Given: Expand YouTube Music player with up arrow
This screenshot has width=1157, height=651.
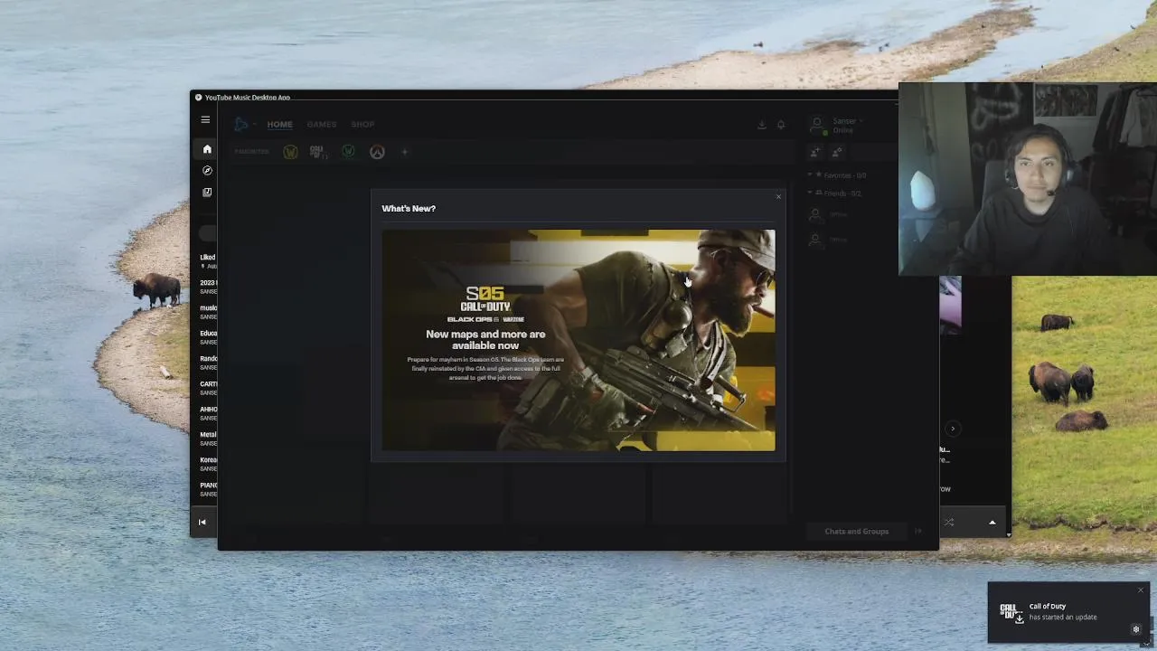Looking at the screenshot, I should click(992, 523).
